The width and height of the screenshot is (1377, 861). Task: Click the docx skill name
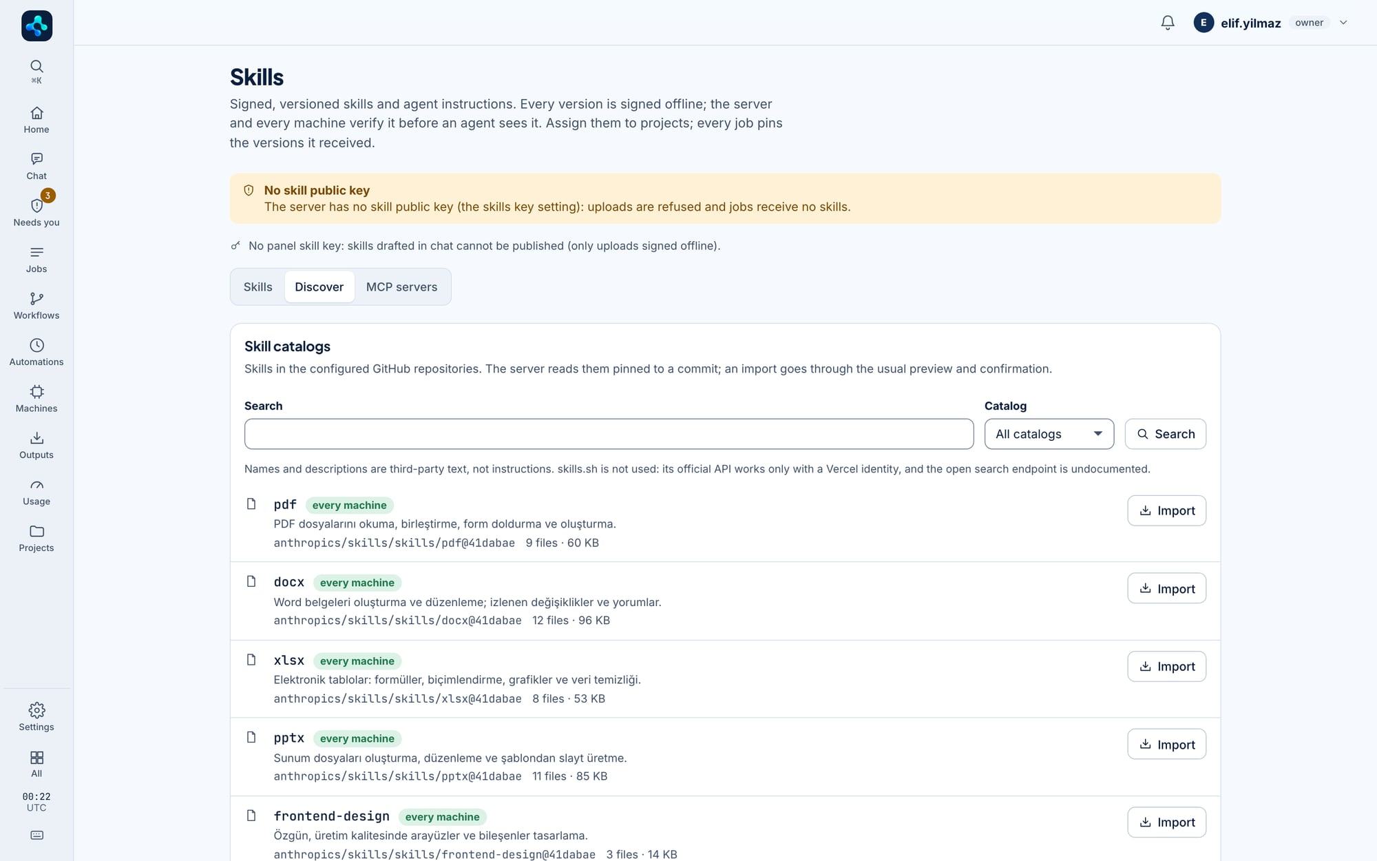288,582
